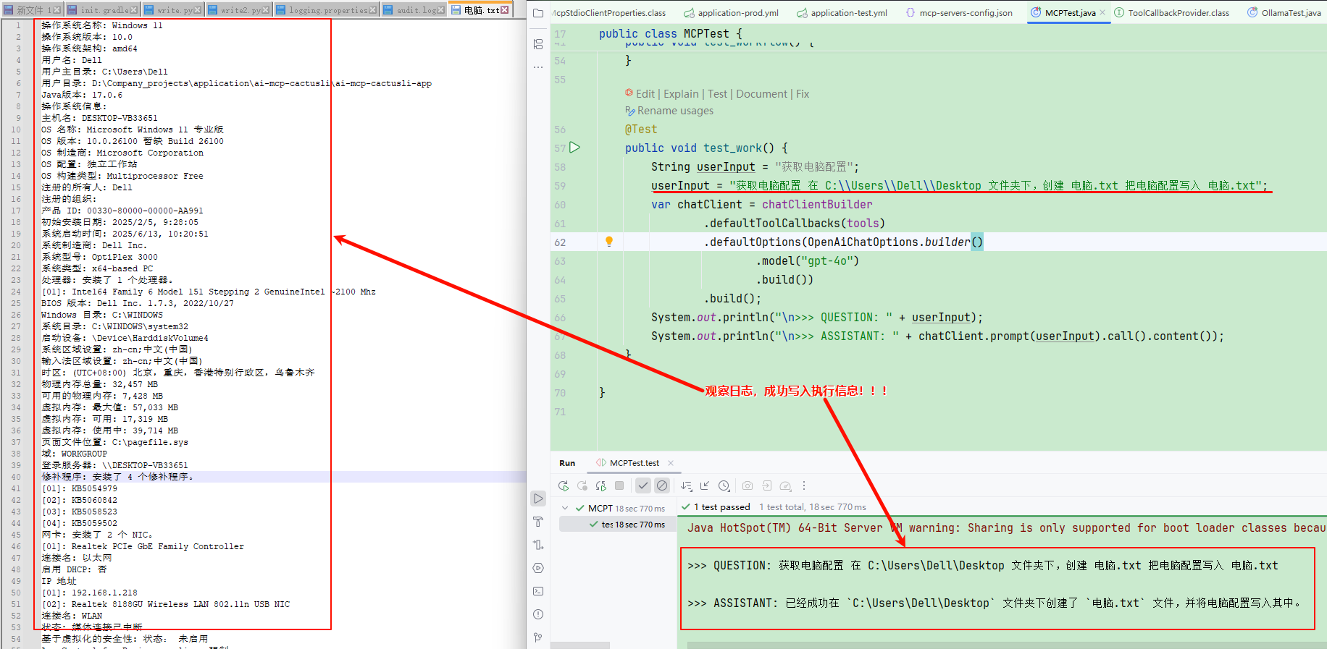The height and width of the screenshot is (649, 1327).
Task: Switch to the Run panel label tab
Action: click(567, 463)
